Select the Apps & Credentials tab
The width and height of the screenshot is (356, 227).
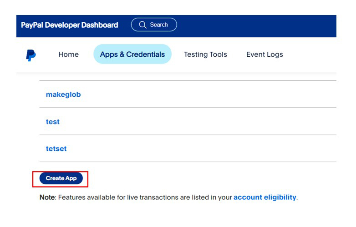pos(132,54)
